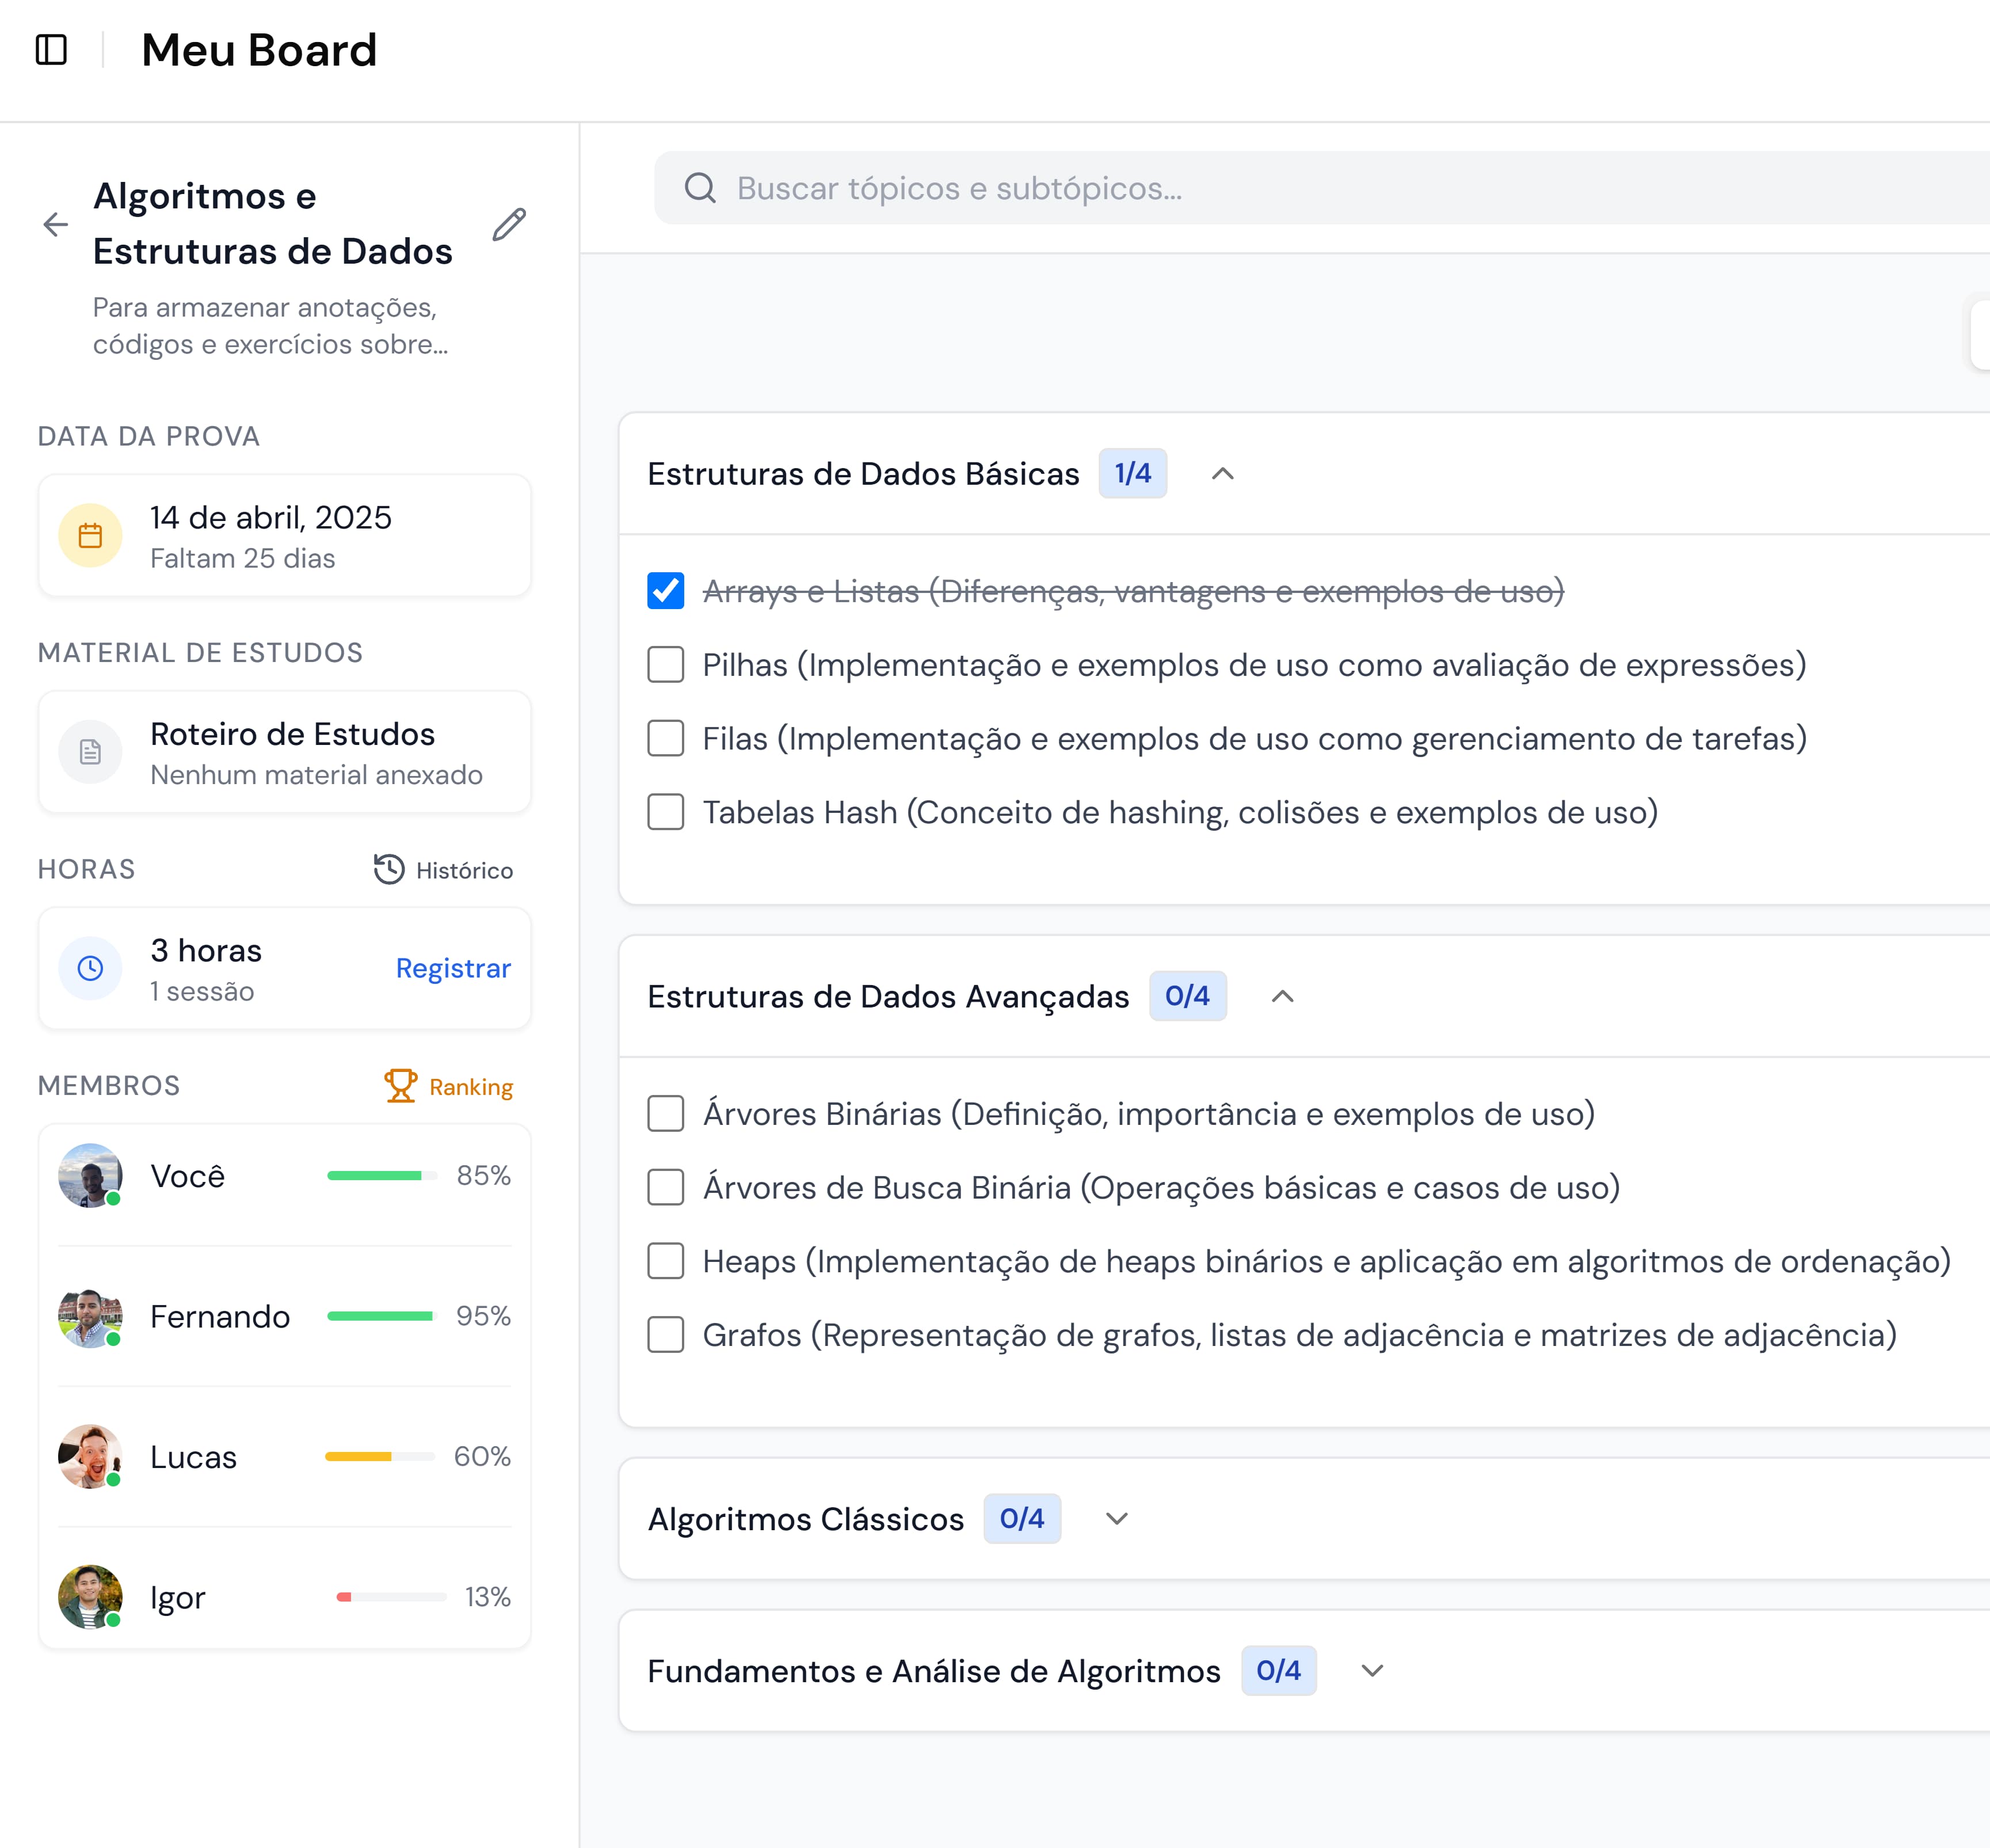Check the Heaps topic checkbox
The height and width of the screenshot is (1848, 1990).
(x=666, y=1261)
